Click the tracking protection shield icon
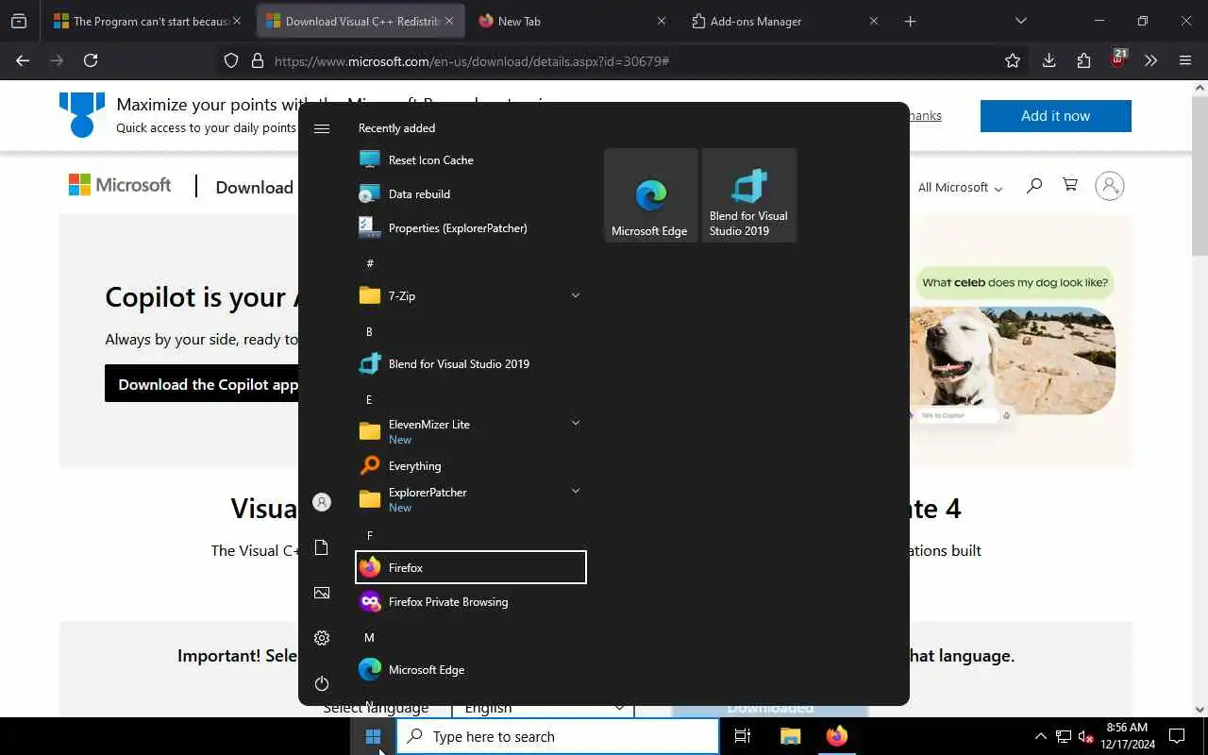The height and width of the screenshot is (755, 1208). [231, 60]
